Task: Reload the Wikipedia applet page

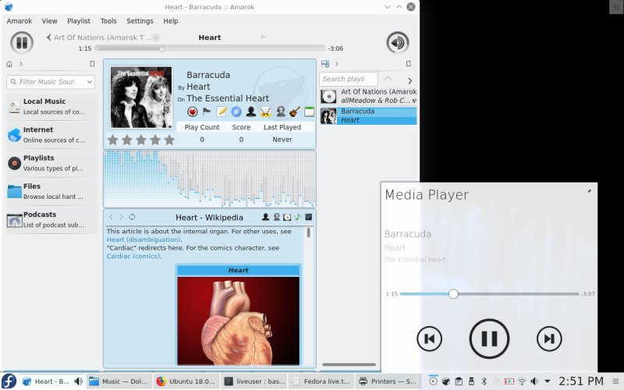Action: (x=132, y=217)
